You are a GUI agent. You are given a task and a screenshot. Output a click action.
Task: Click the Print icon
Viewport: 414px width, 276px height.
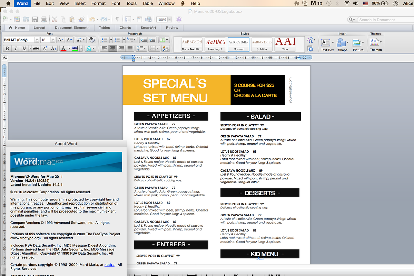[44, 20]
